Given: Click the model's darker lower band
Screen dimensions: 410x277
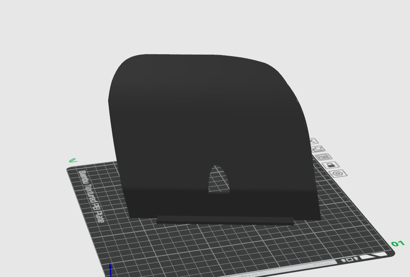Looking at the screenshot, I should [x=266, y=203].
